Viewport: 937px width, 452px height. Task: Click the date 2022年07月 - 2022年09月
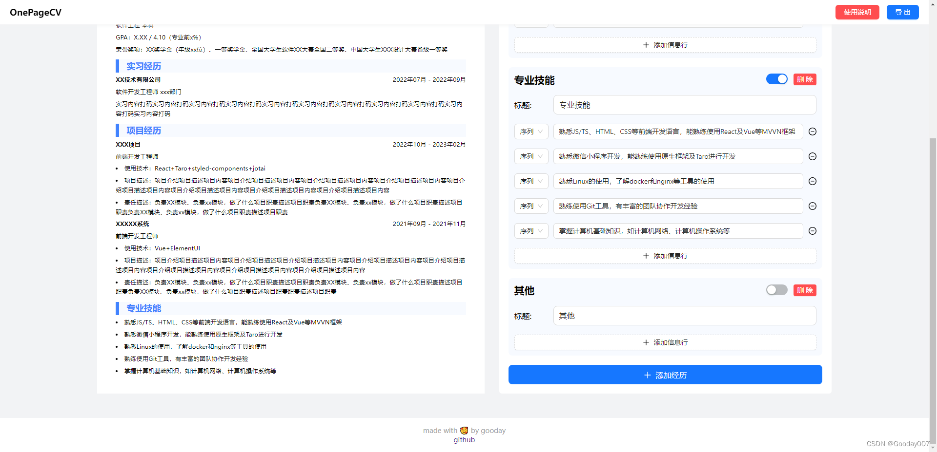coord(429,80)
